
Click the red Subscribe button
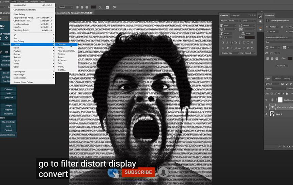click(x=138, y=172)
